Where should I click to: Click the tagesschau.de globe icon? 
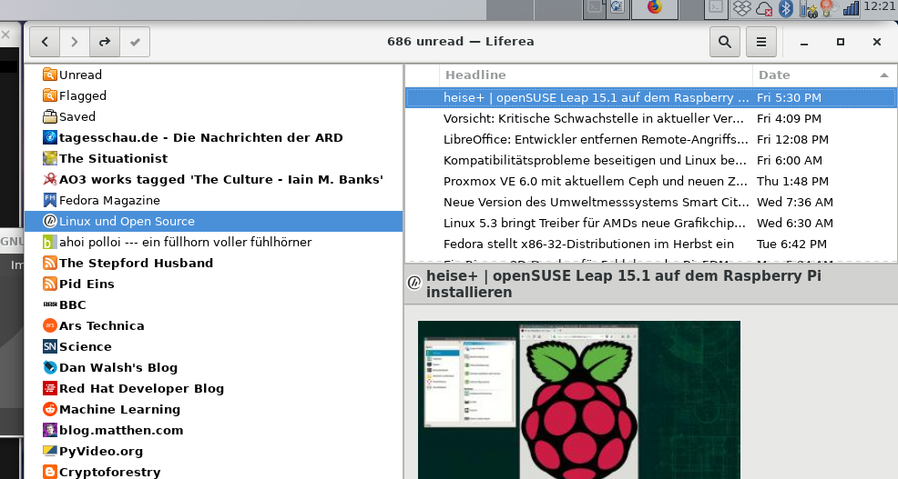coord(50,138)
